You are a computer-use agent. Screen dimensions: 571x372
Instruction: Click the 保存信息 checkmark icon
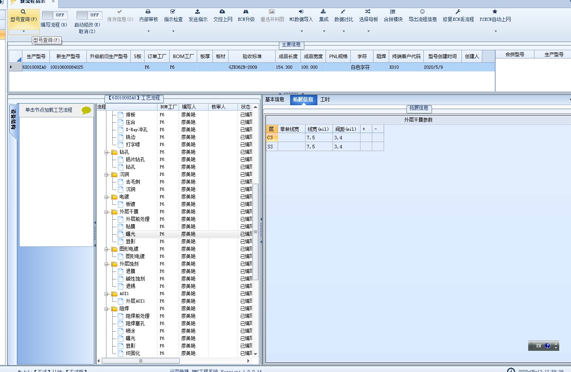point(120,12)
